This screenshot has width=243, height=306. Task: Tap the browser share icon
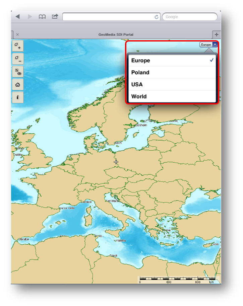pyautogui.click(x=55, y=16)
